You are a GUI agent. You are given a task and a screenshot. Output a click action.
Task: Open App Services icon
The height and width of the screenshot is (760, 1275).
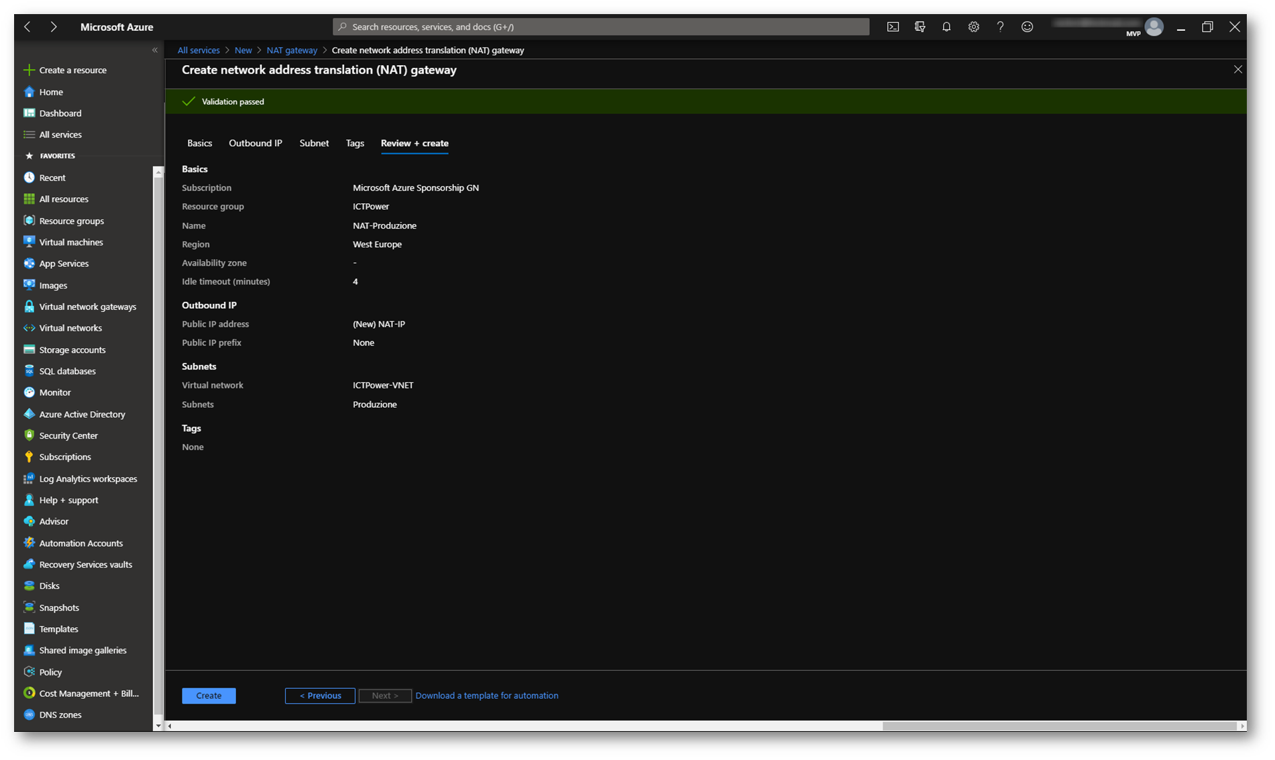point(29,264)
